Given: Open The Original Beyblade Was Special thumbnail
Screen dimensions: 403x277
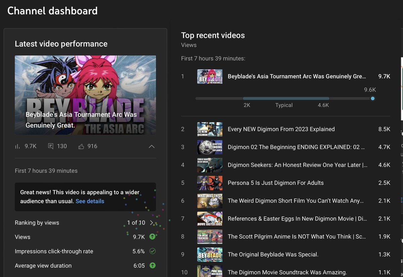Looking at the screenshot, I should pyautogui.click(x=210, y=255).
